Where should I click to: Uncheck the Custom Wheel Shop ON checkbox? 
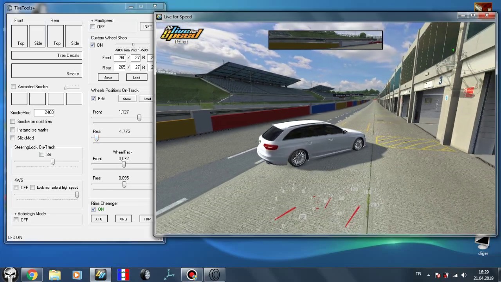click(x=93, y=45)
